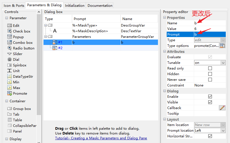
Task: Enable the Never save checkbox
Action: [210, 79]
